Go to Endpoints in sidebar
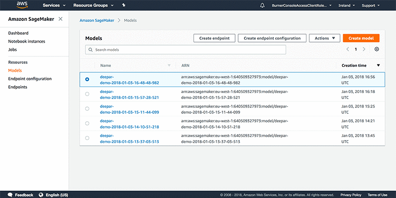 [18, 87]
